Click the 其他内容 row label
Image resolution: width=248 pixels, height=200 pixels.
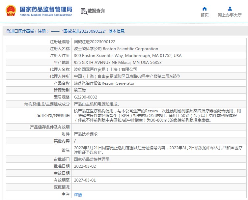click(62, 141)
